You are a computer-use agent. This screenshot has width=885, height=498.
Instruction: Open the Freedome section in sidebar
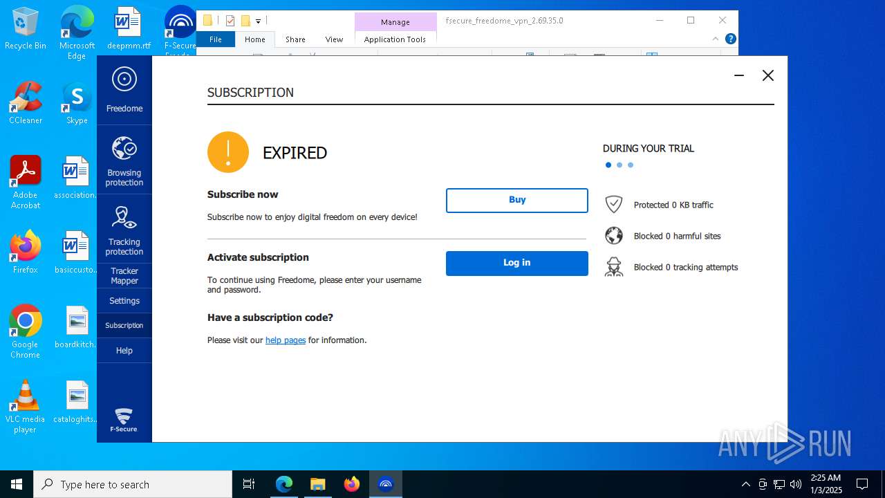[124, 91]
